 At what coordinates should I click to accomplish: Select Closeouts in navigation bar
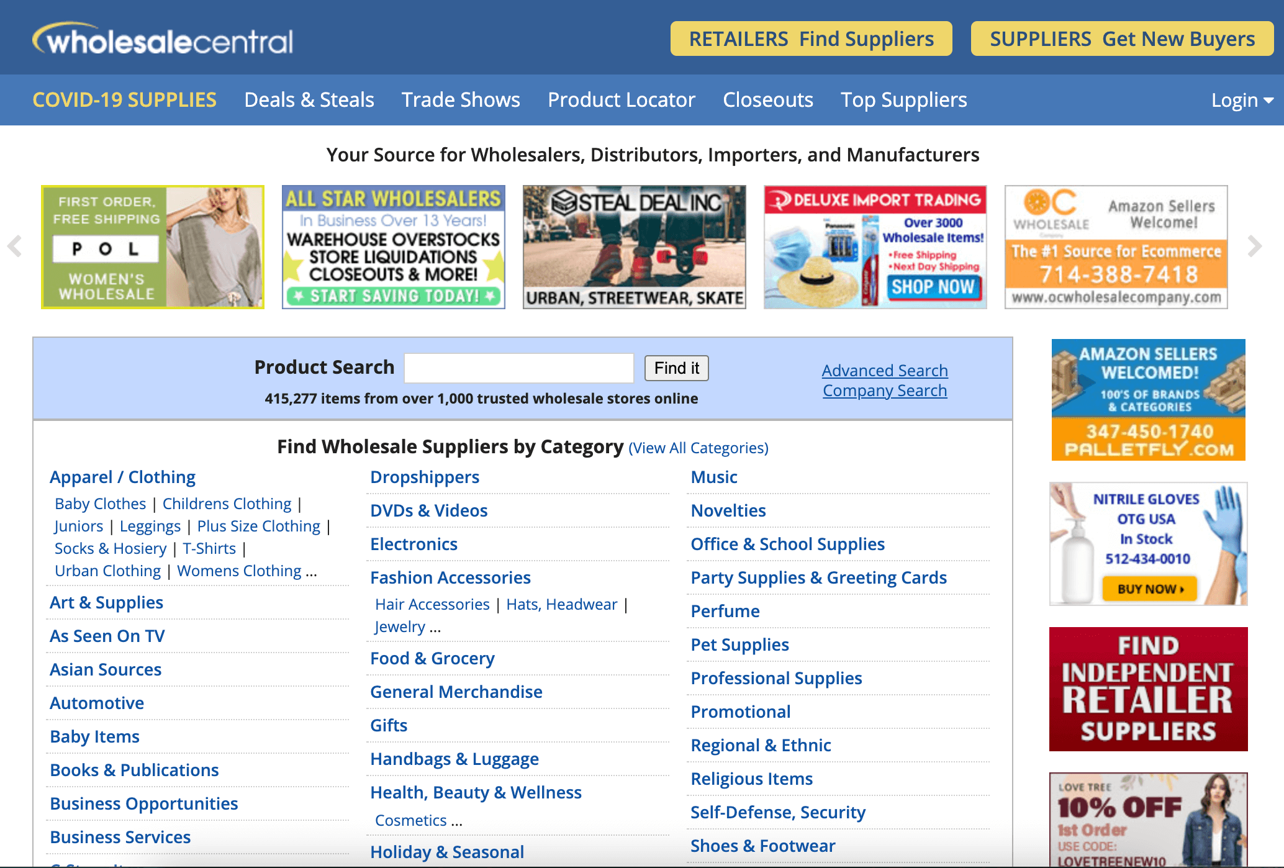(x=768, y=100)
